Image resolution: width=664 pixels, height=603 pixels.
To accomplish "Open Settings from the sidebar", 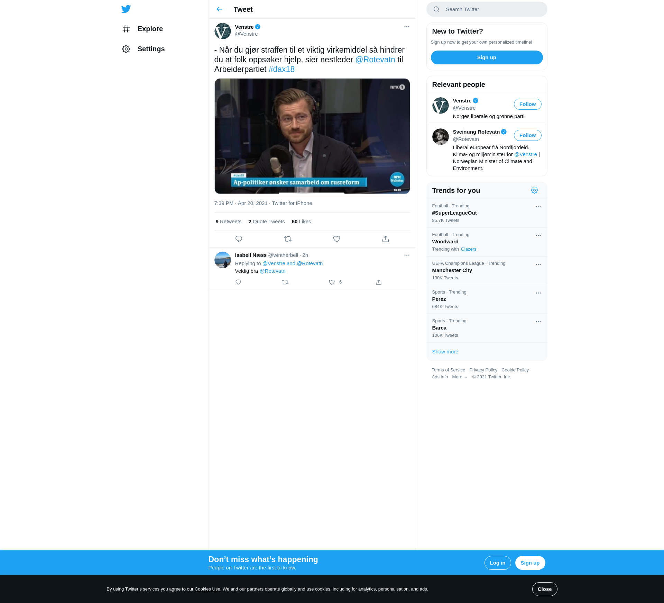I will [x=143, y=49].
